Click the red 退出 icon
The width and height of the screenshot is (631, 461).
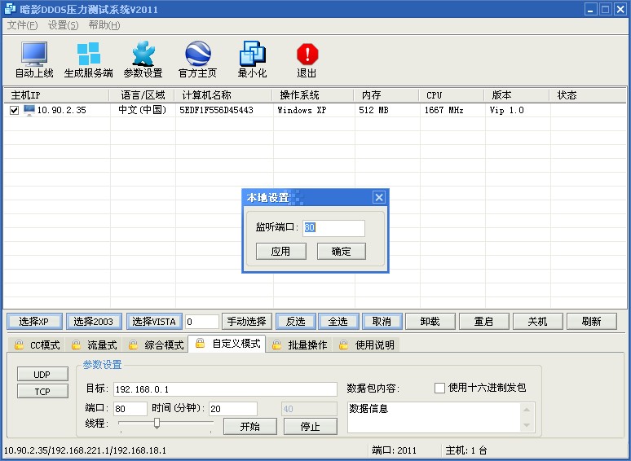(x=307, y=54)
